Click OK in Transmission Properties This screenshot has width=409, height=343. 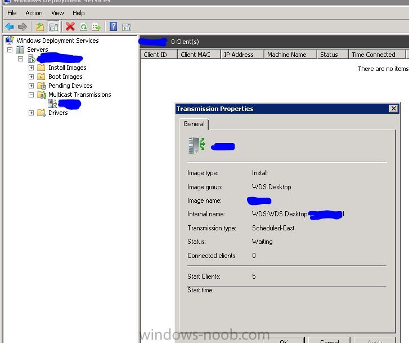(284, 340)
